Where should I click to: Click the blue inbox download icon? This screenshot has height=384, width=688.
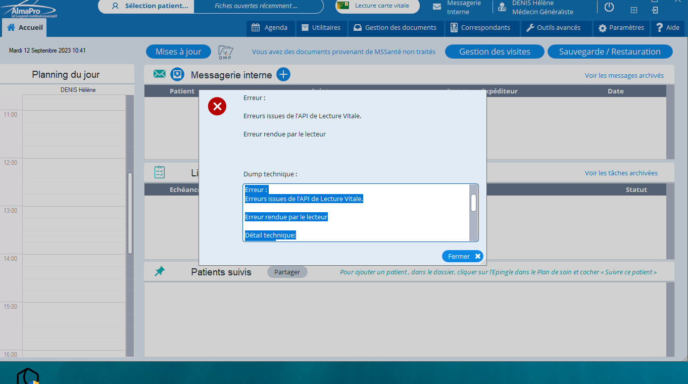point(177,75)
